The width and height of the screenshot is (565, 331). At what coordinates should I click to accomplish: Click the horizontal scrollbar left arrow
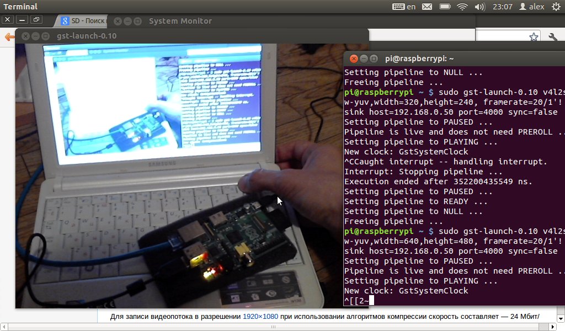pyautogui.click(x=4, y=327)
